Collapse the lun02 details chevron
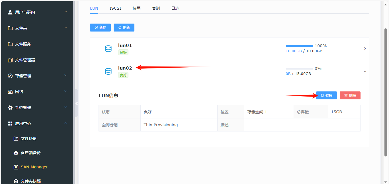 [365, 71]
